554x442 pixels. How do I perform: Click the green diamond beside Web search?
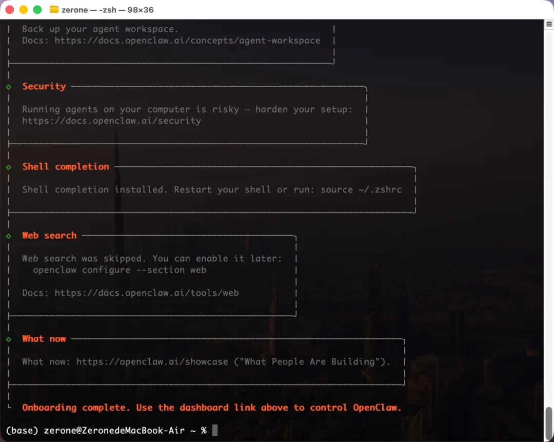(x=9, y=236)
